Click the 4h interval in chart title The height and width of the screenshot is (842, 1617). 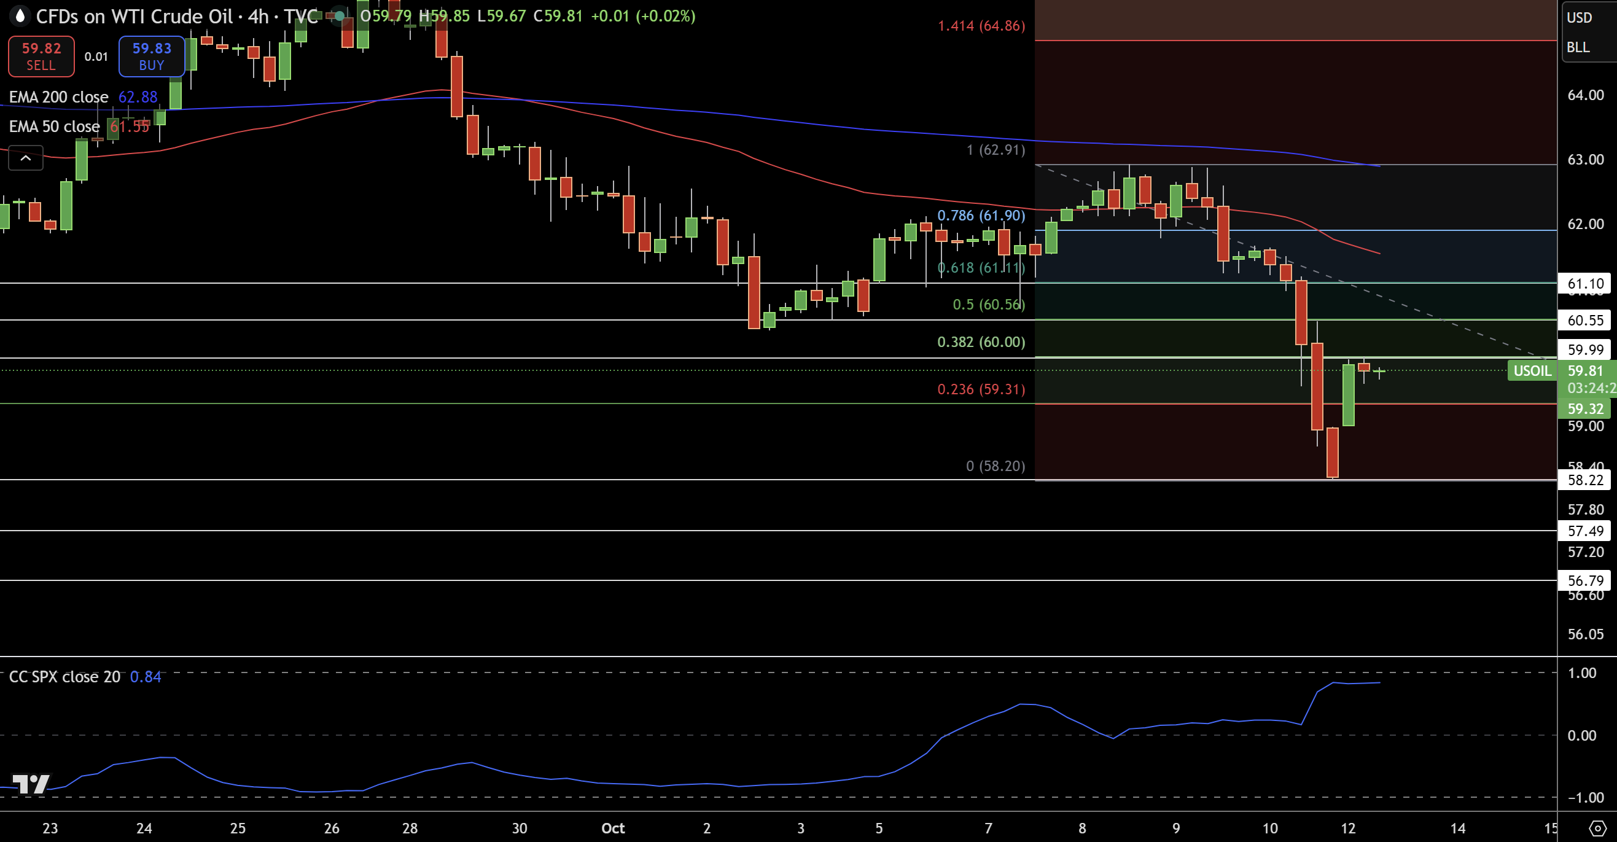(259, 17)
